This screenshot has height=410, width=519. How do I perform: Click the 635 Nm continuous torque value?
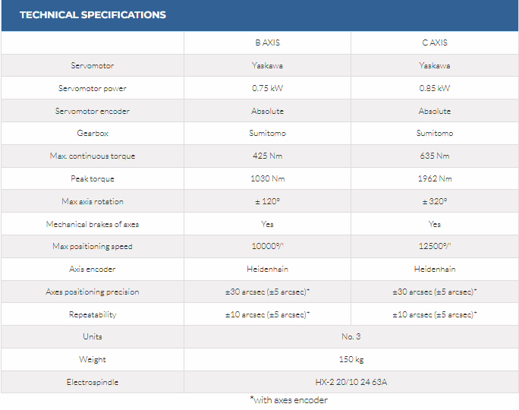pos(435,156)
